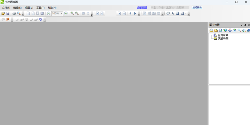Screen dimensions: 250x125
Task: Select the hand pan tool
Action: tap(168, 13)
